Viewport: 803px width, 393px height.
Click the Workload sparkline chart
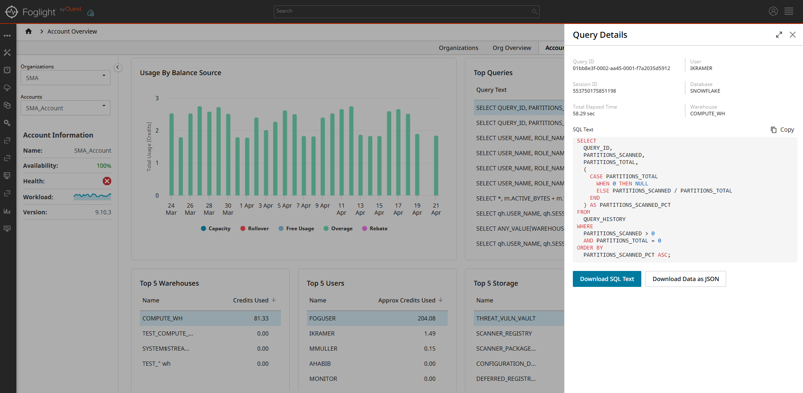pyautogui.click(x=92, y=196)
